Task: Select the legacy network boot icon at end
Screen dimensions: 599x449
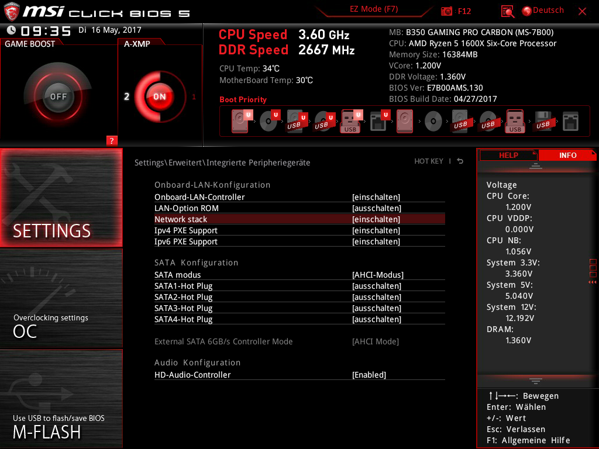Action: click(x=570, y=122)
